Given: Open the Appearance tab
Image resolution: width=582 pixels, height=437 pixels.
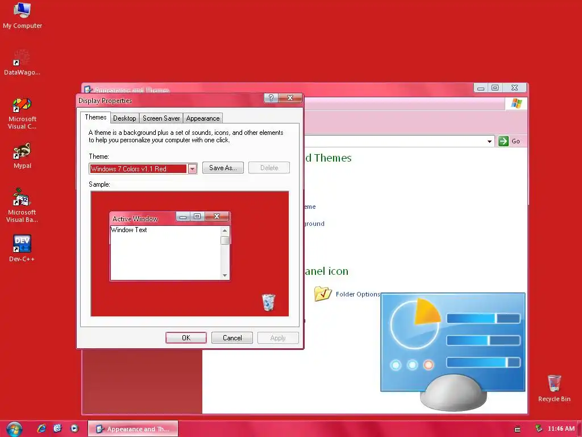Looking at the screenshot, I should pyautogui.click(x=203, y=118).
